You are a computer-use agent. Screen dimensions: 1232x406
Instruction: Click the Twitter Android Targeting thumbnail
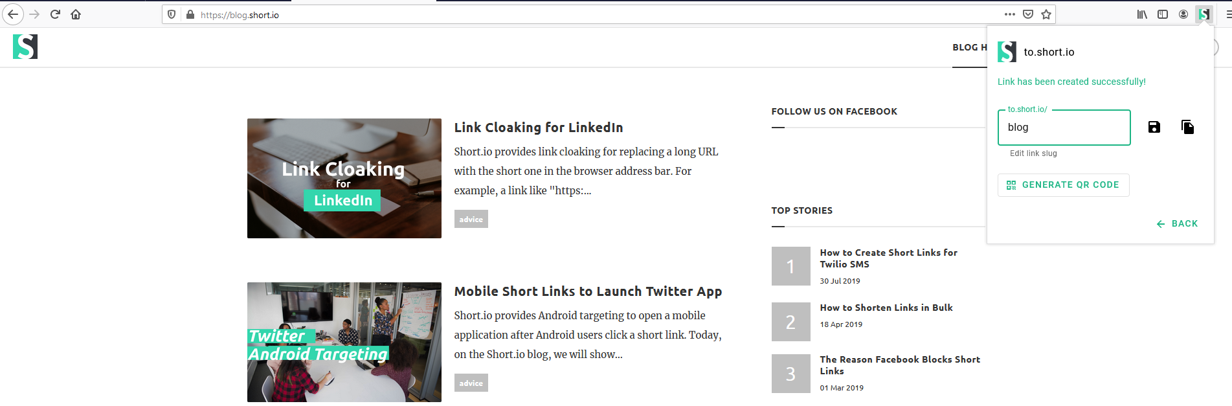344,342
